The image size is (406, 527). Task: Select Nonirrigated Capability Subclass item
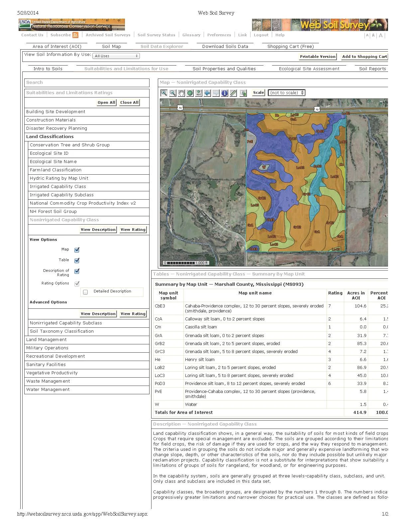click(x=89, y=323)
